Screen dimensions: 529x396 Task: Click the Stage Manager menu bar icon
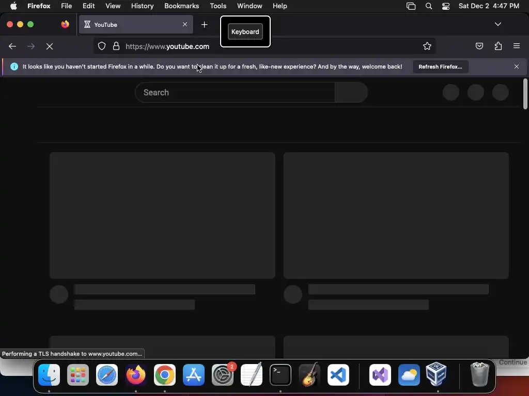tap(411, 6)
